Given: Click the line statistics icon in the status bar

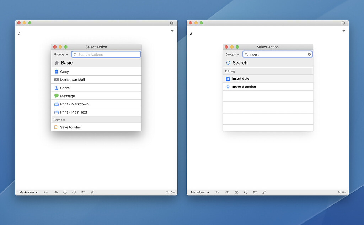Looking at the screenshot, I should (83, 192).
